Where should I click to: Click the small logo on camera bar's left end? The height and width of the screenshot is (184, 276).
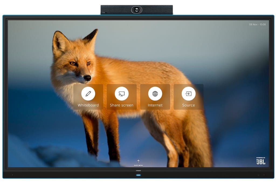tap(103, 12)
